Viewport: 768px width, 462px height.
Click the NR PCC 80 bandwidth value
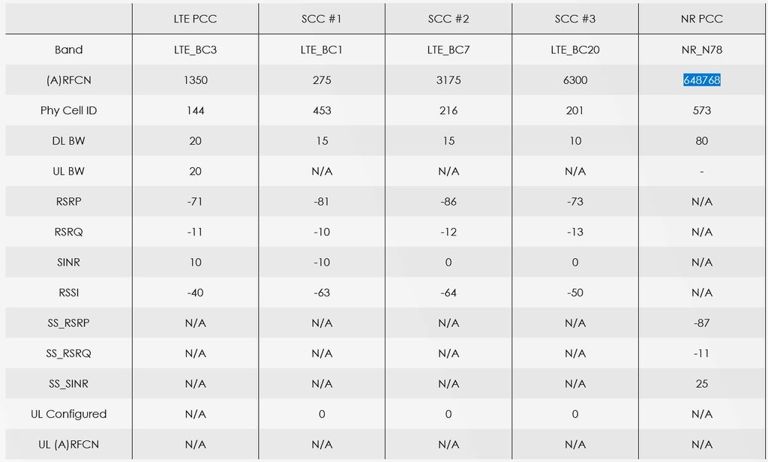pos(702,141)
